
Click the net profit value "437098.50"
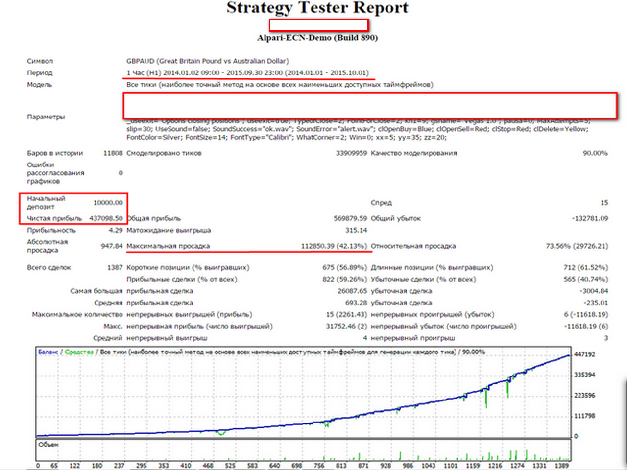(106, 218)
